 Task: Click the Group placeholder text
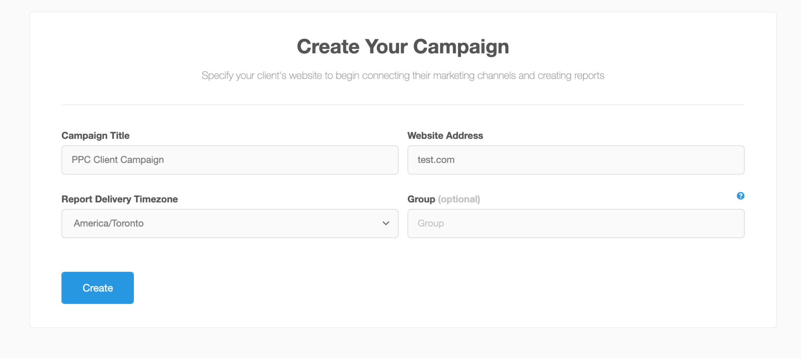pos(431,224)
